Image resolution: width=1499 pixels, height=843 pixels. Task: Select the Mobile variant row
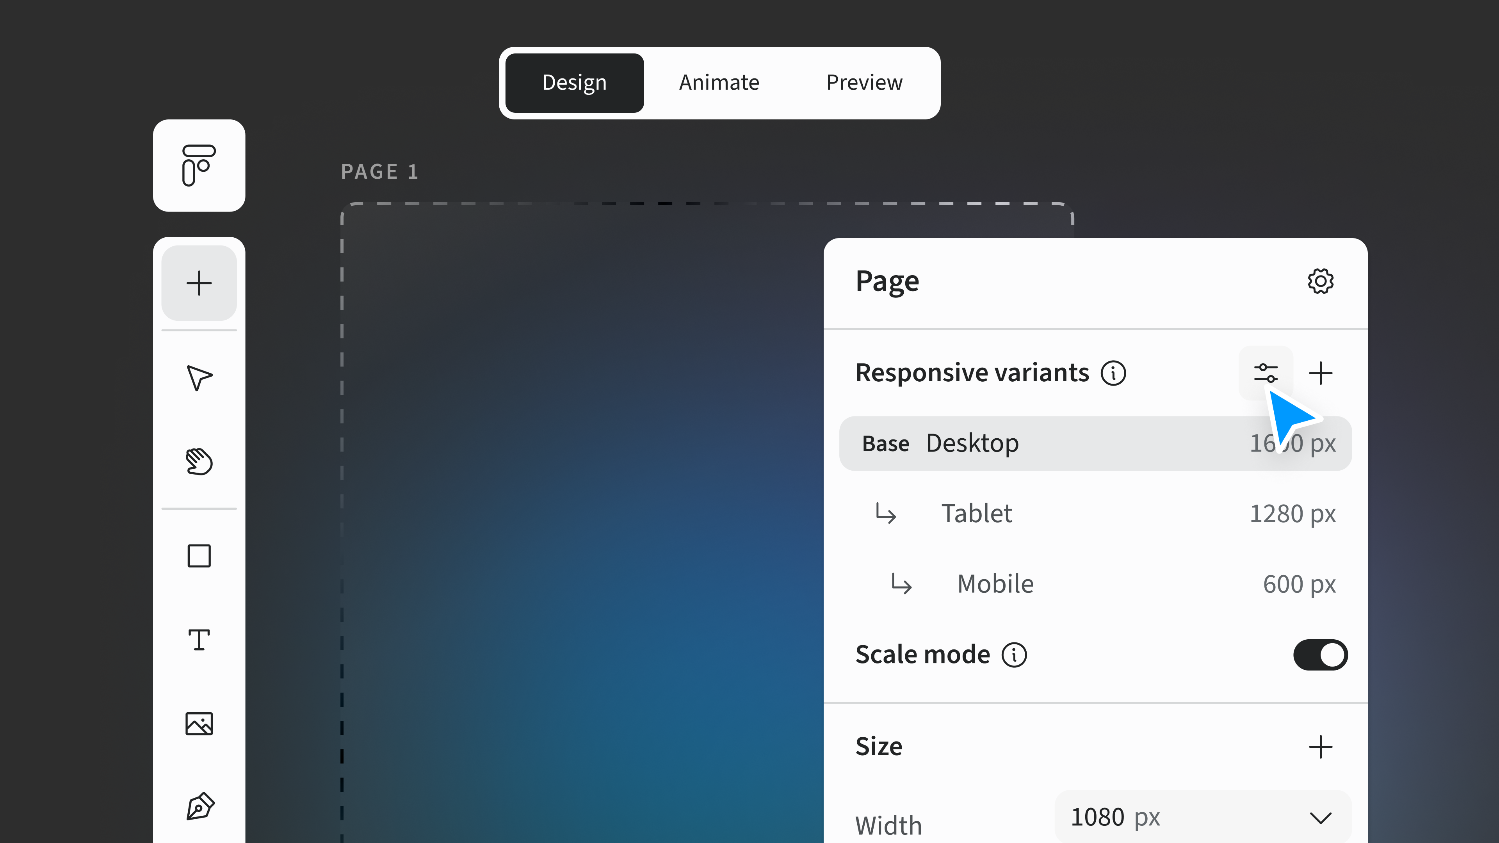(x=1095, y=584)
